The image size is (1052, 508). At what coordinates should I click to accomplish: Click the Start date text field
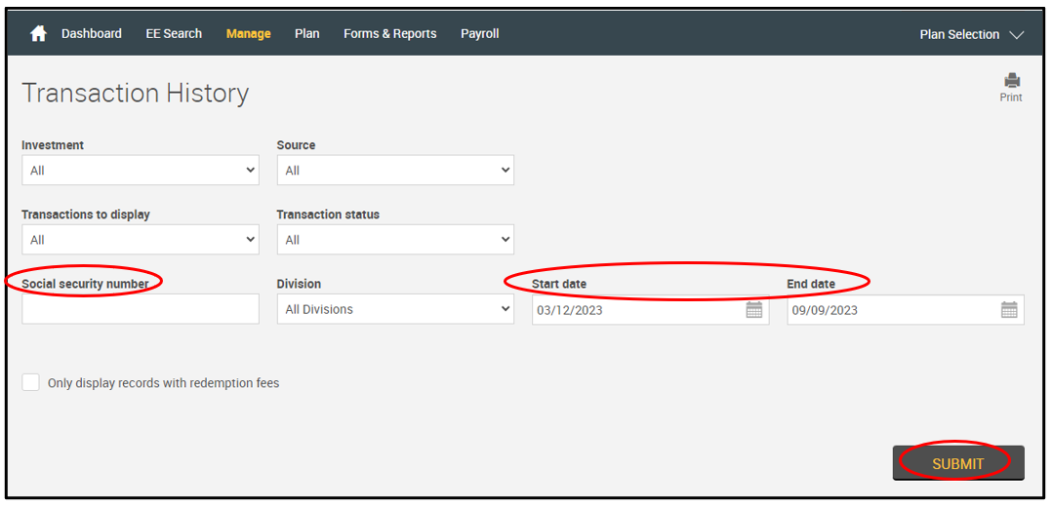[634, 310]
